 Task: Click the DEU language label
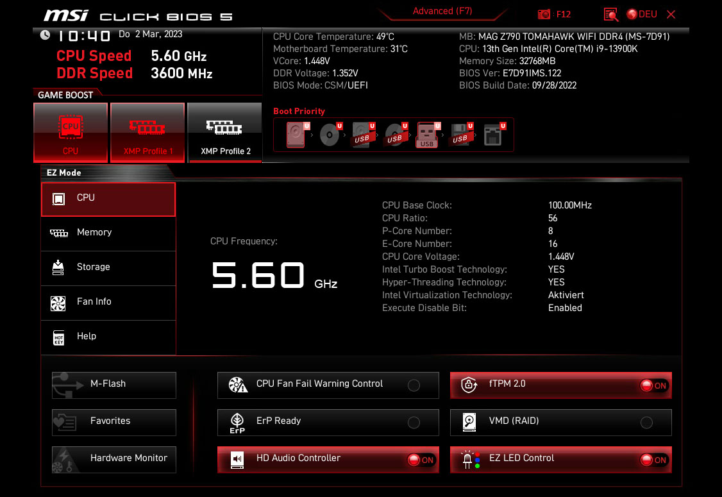pos(648,14)
